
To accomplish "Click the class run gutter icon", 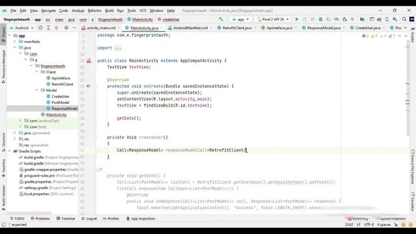I will click(x=88, y=60).
